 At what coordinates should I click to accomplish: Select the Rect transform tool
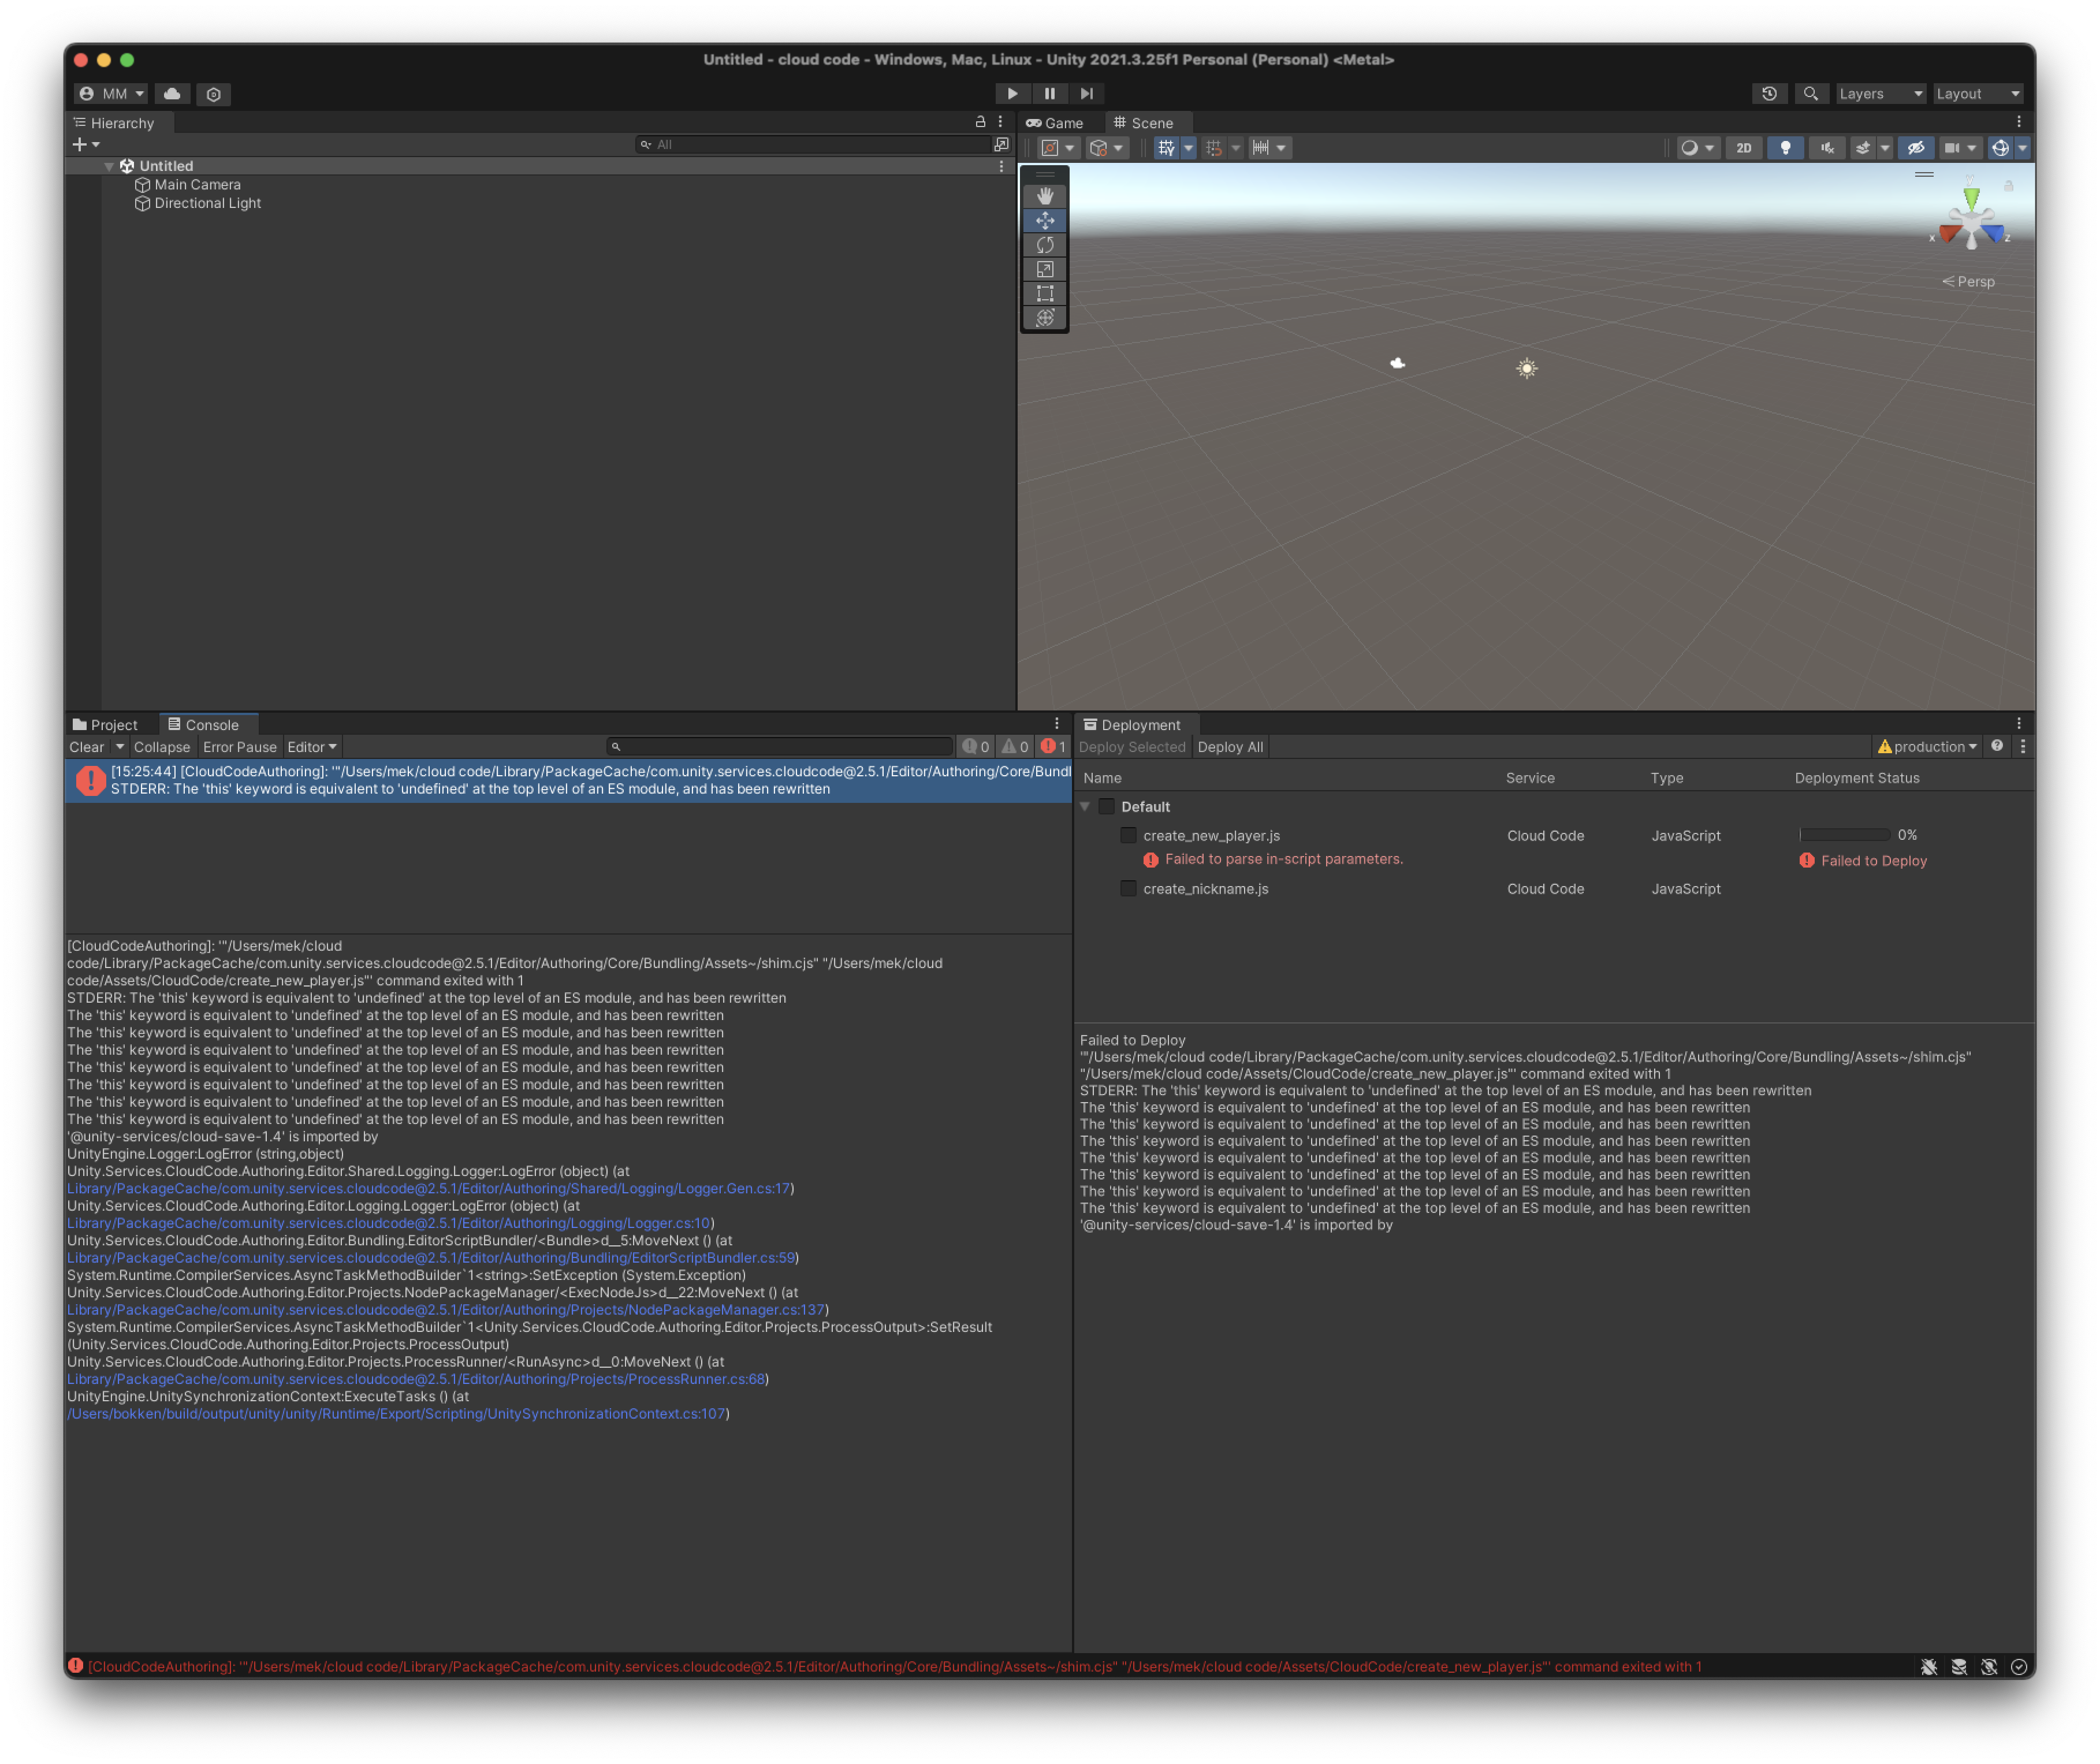(1045, 294)
